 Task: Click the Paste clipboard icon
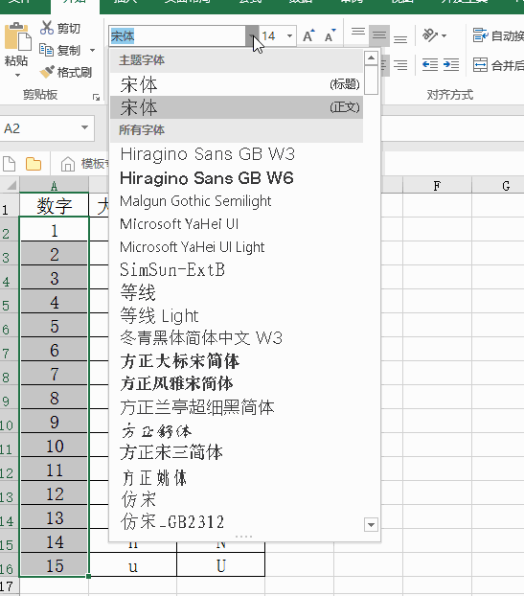(x=17, y=36)
